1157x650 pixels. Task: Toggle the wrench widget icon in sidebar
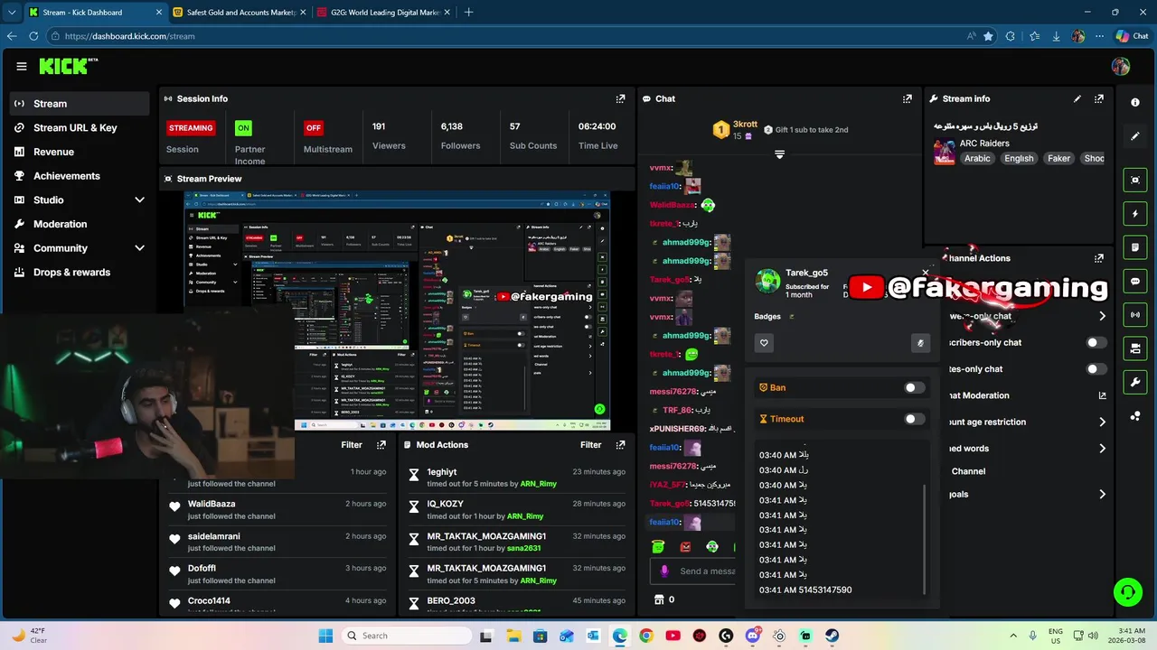(x=1135, y=383)
